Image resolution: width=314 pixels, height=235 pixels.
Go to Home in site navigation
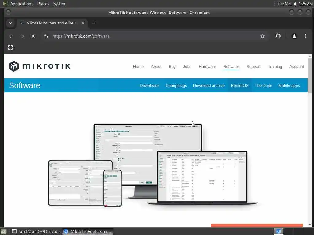pos(138,66)
